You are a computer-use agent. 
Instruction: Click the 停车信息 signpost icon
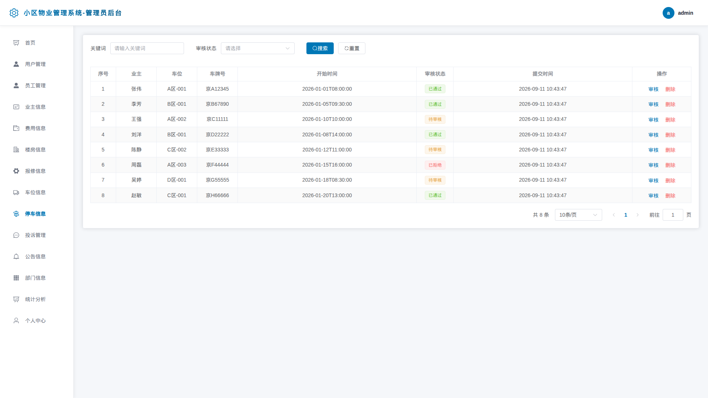(16, 214)
